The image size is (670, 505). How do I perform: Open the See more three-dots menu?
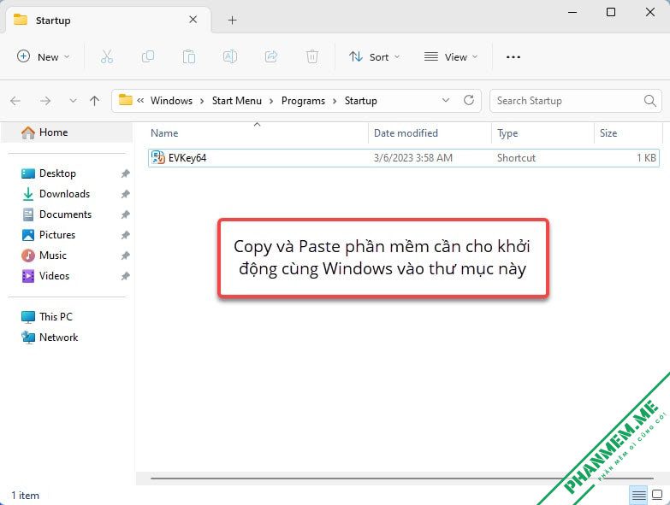click(x=513, y=56)
